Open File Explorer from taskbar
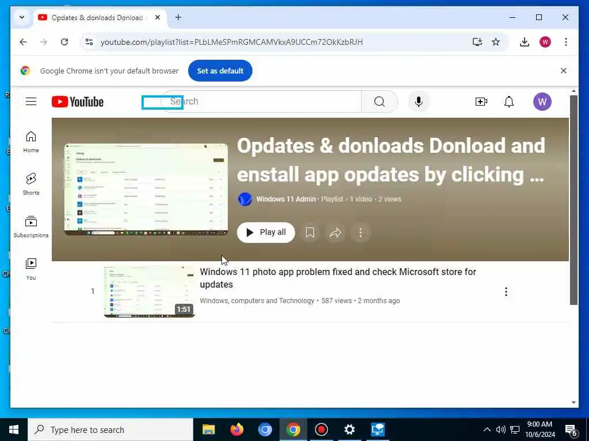589x441 pixels. coord(208,430)
